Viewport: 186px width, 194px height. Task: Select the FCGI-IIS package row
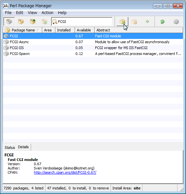(93, 48)
